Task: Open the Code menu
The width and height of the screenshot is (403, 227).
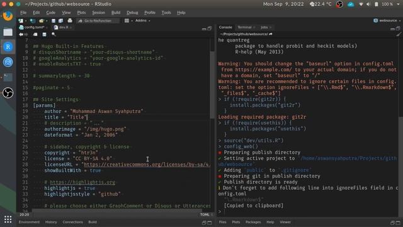Action: [x=50, y=13]
